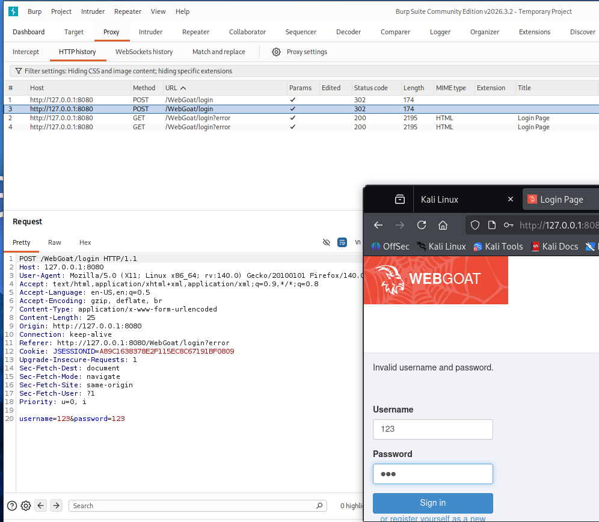Go to previous search match arrow
This screenshot has height=522, width=599.
[x=40, y=506]
